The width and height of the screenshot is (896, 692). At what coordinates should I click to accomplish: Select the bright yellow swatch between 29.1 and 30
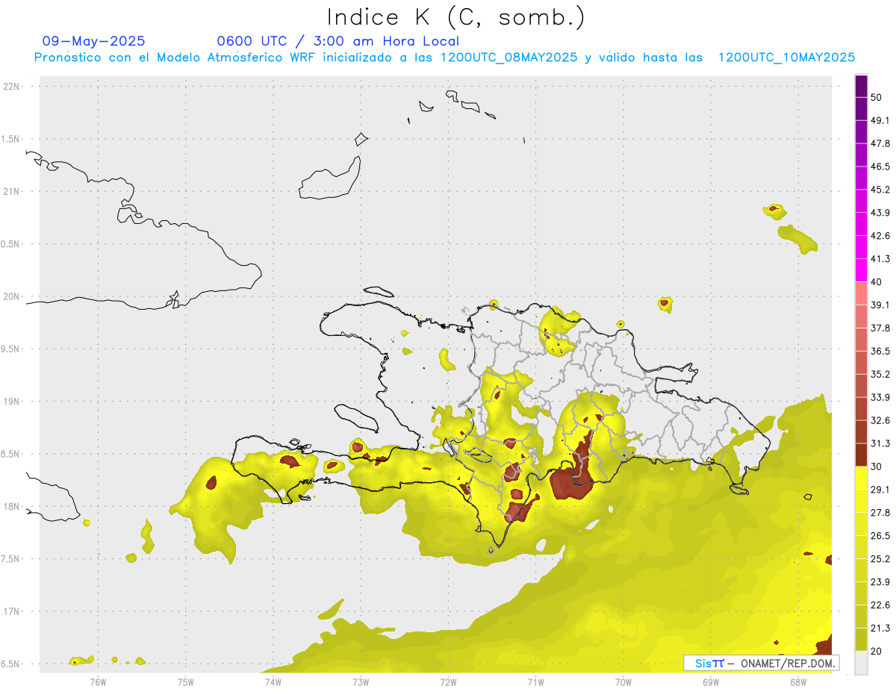point(861,479)
